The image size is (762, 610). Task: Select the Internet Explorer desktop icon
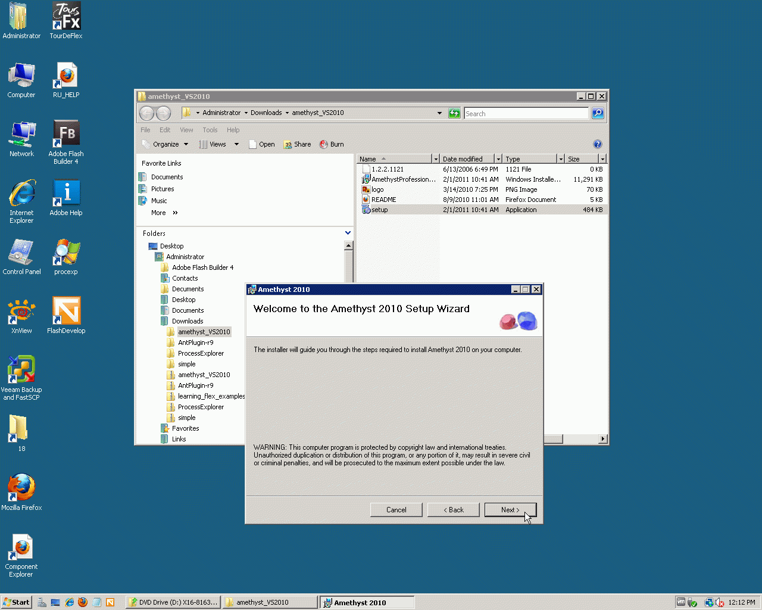point(21,201)
